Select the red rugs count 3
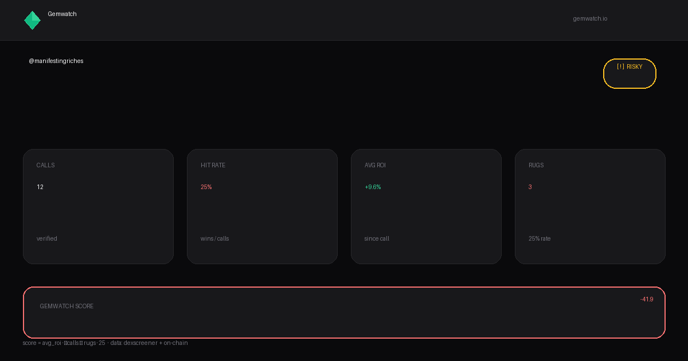 pos(530,187)
